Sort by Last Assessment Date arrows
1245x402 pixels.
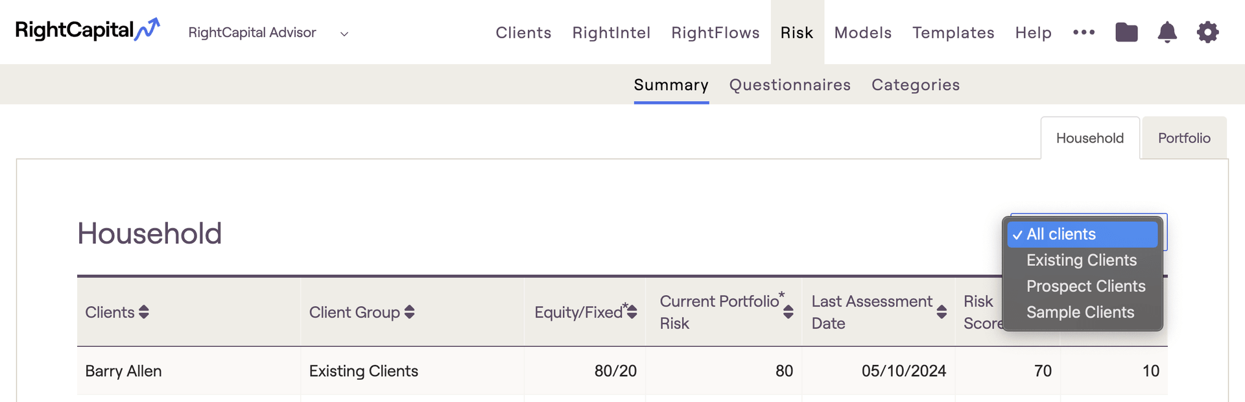click(x=942, y=312)
